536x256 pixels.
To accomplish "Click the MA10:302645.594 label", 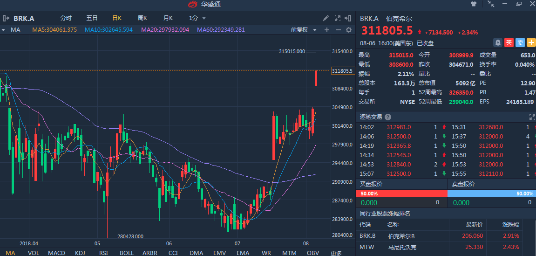I will click(109, 30).
